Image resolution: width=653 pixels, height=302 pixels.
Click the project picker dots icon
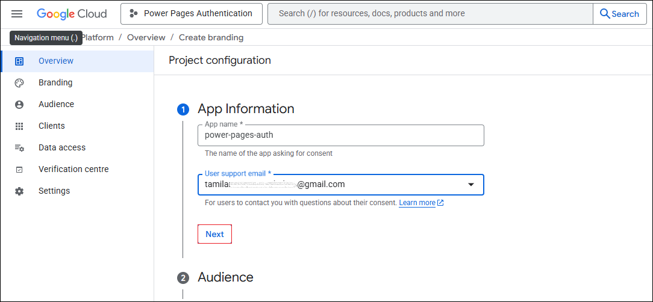[x=133, y=14]
